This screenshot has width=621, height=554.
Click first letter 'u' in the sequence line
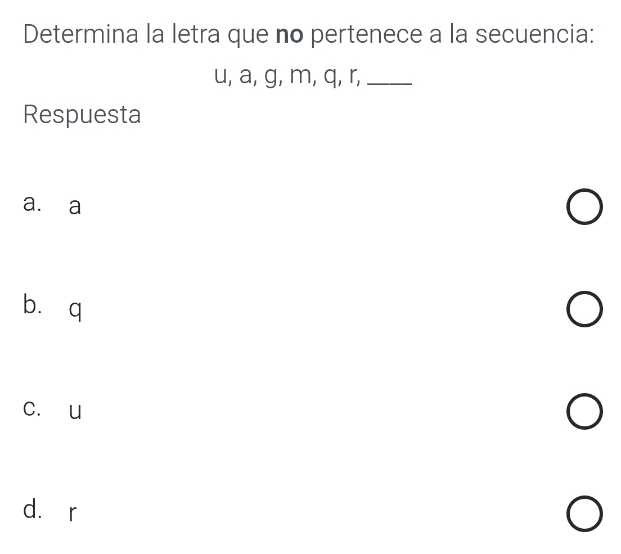[220, 76]
